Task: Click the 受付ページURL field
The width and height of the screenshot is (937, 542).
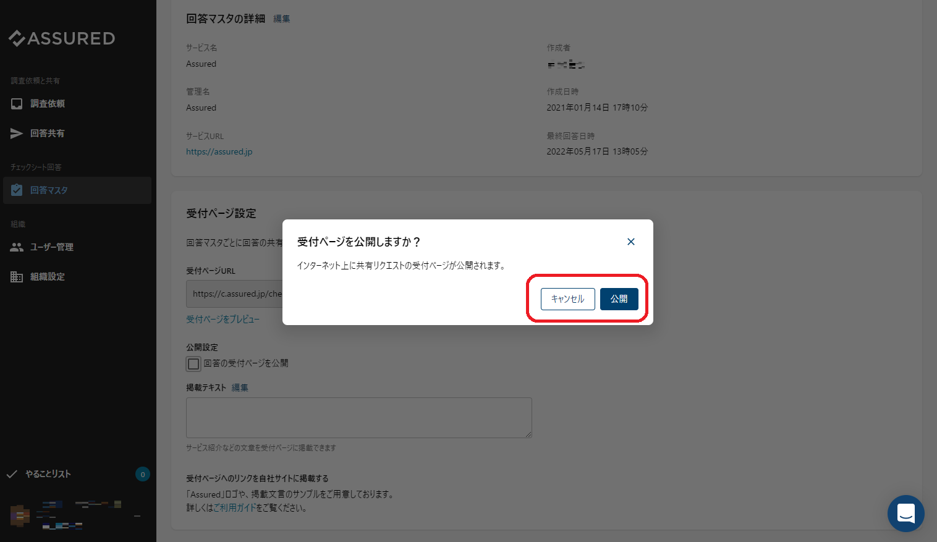Action: 235,294
